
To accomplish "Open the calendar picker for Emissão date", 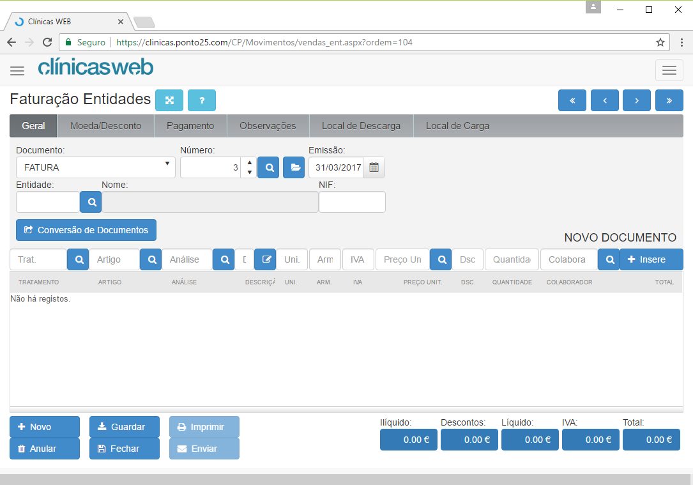I will tap(374, 167).
